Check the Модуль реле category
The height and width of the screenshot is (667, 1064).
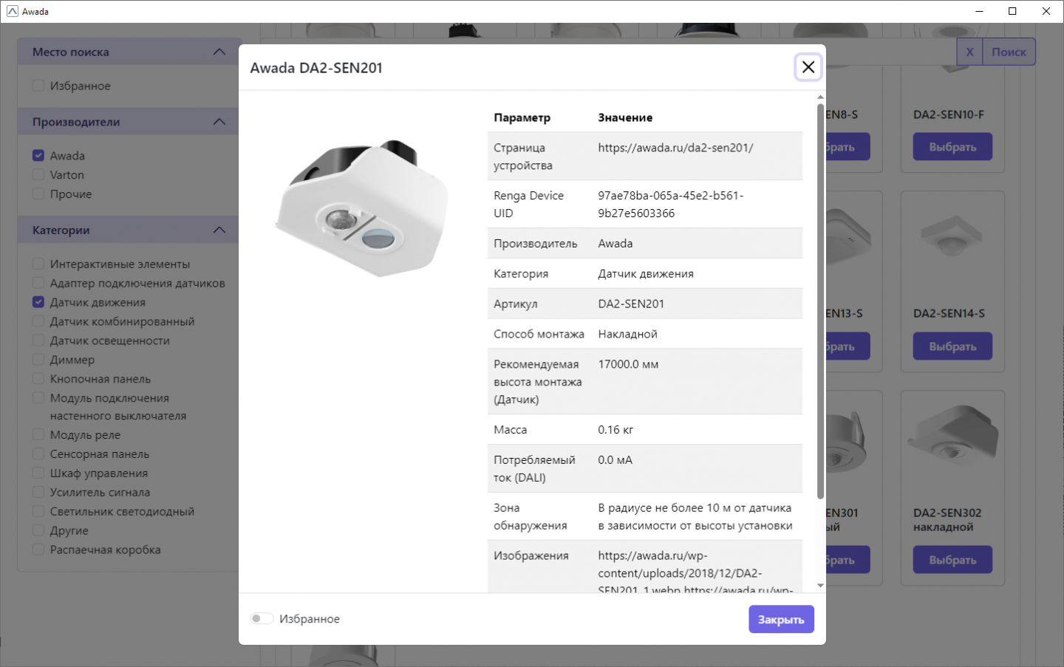tap(38, 434)
